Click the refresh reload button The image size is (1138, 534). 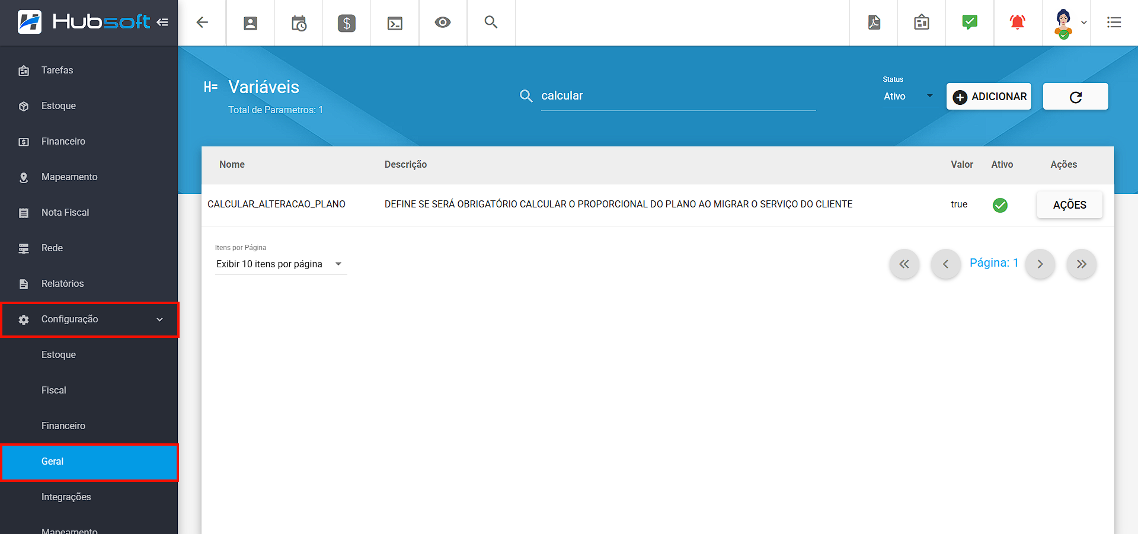[1075, 97]
